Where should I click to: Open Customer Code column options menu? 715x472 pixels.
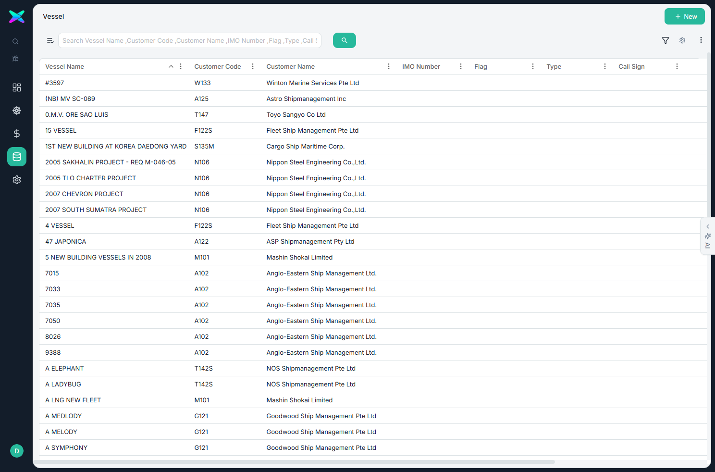(253, 66)
